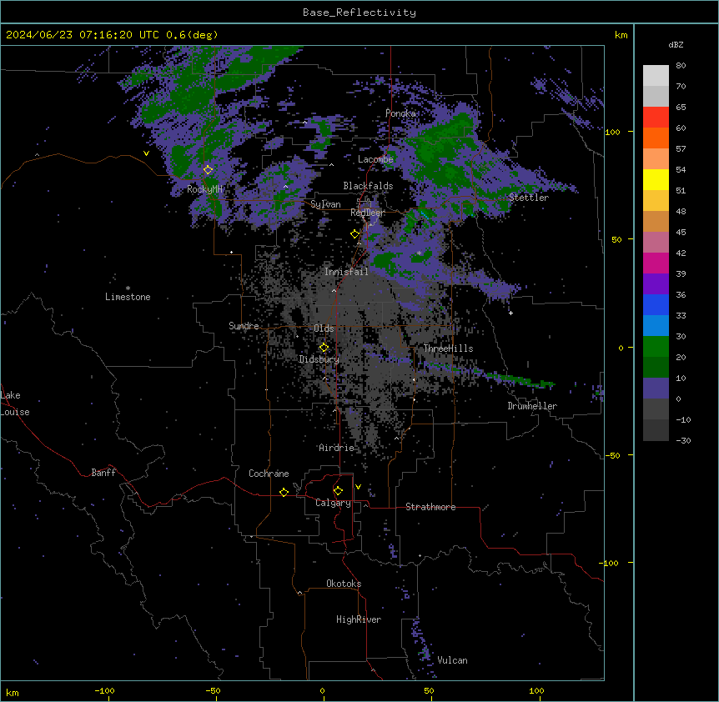
Task: Click the 50 tick label on the horizontal axis
Action: point(429,690)
